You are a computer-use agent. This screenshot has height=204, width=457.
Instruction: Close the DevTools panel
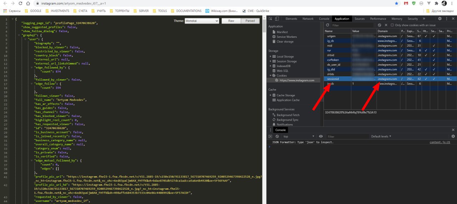pyautogui.click(x=453, y=19)
